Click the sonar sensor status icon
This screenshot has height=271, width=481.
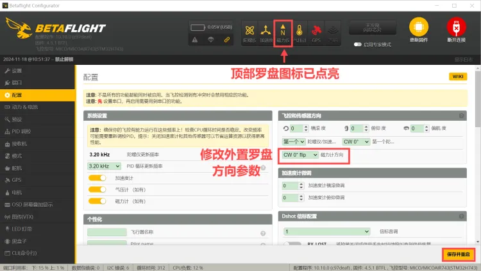click(333, 33)
